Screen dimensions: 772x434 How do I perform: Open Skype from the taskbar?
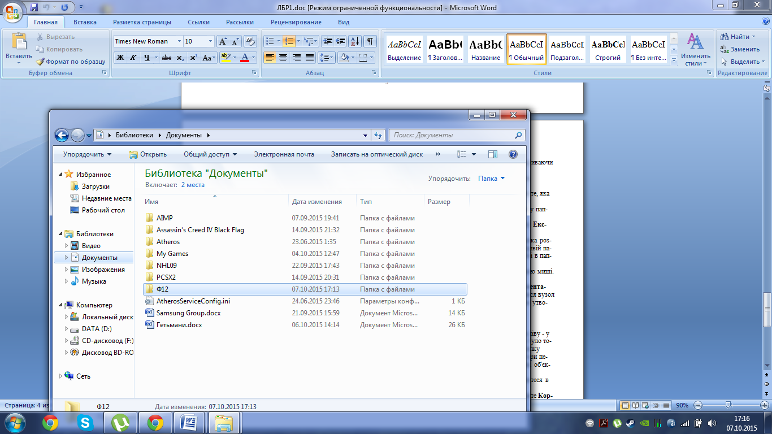[86, 422]
